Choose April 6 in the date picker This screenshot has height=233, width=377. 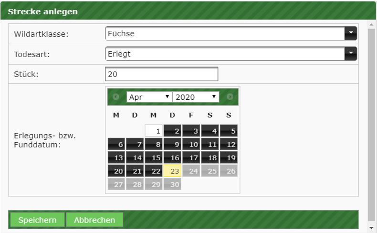pyautogui.click(x=116, y=145)
